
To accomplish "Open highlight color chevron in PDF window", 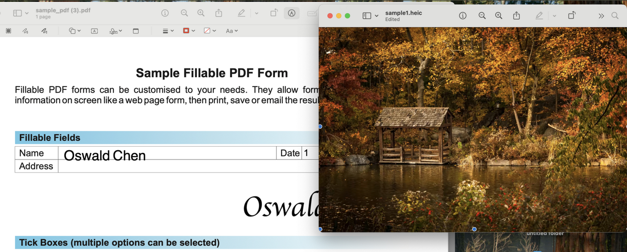I will 257,13.
